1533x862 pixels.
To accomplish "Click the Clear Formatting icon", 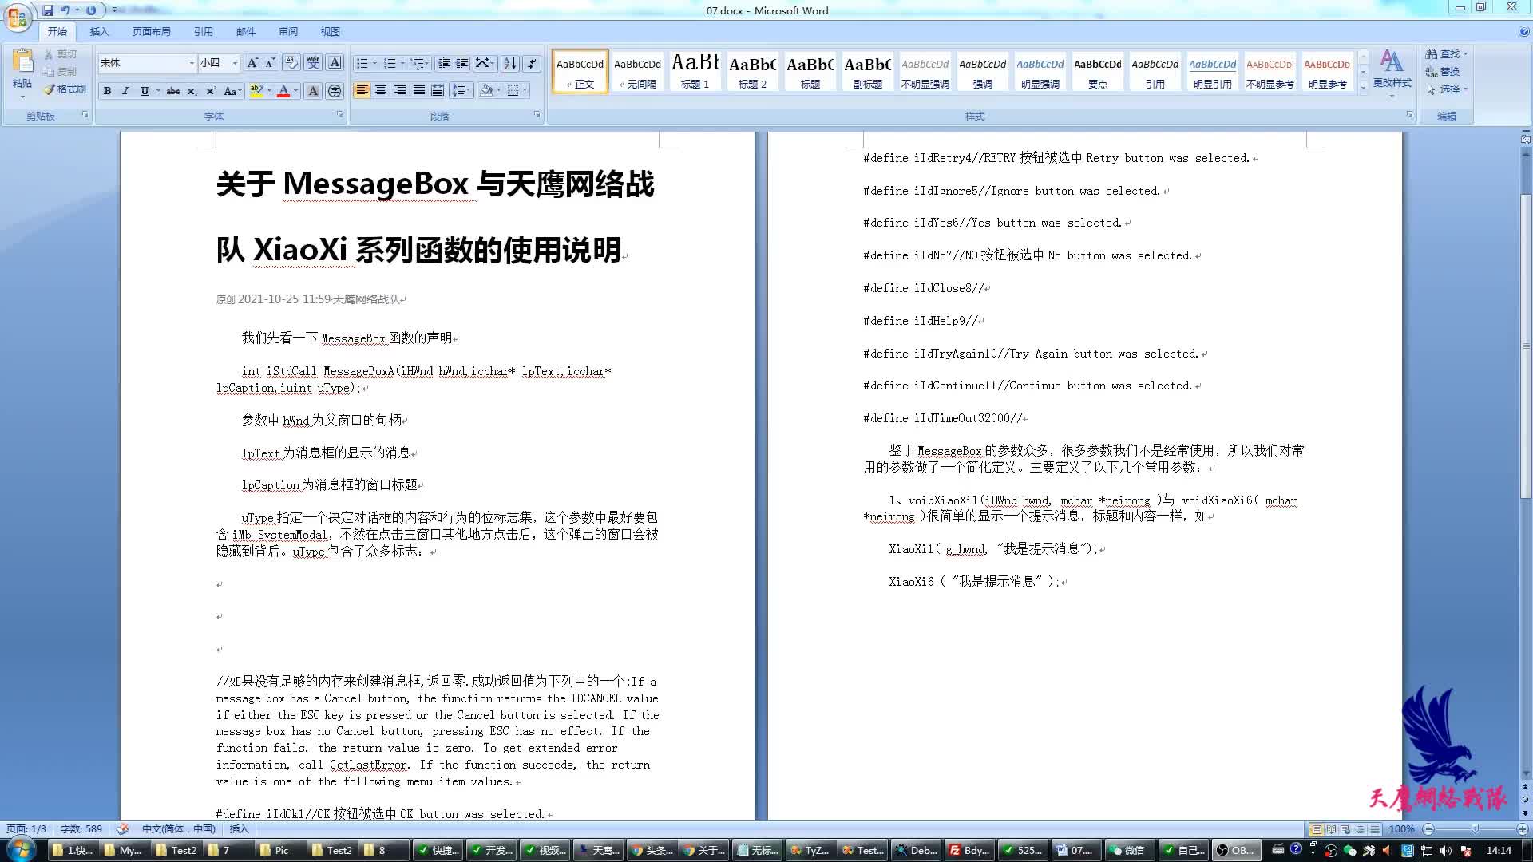I will (x=291, y=63).
